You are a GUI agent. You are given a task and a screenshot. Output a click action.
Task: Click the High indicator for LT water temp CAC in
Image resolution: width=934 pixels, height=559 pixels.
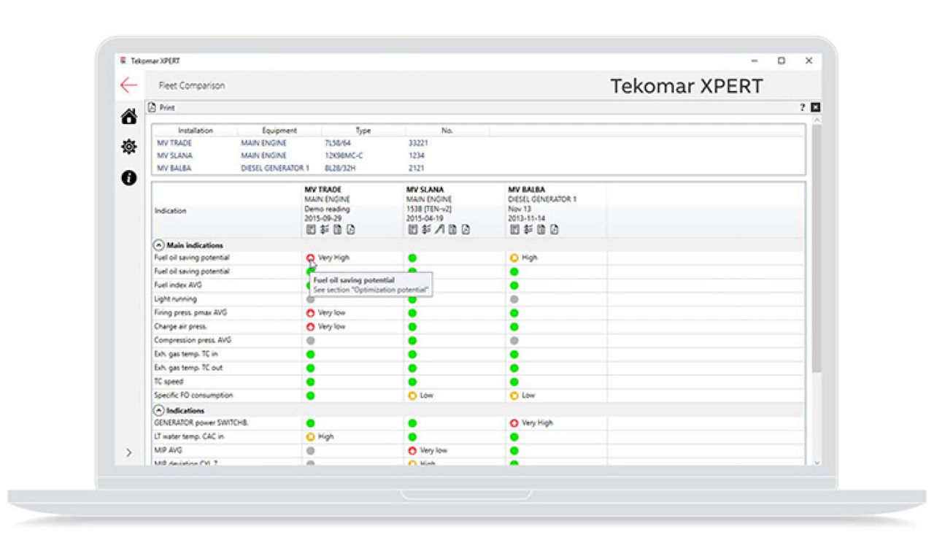coord(312,436)
